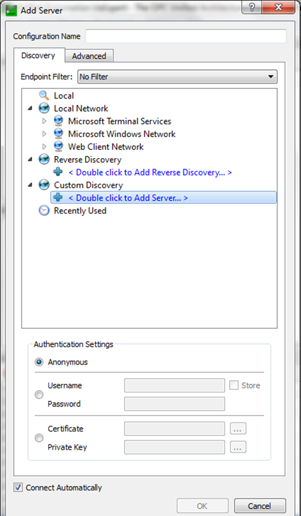Expand the Microsoft Terminal Services node
This screenshot has height=516, width=301.
click(x=44, y=121)
